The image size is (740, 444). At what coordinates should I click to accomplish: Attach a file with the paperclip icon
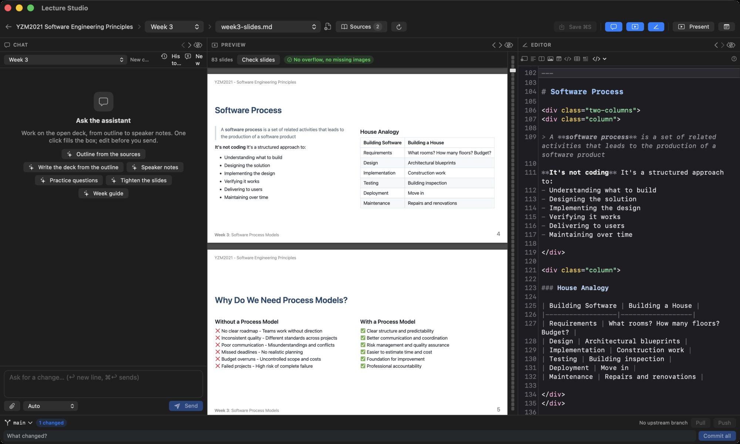[x=12, y=406]
